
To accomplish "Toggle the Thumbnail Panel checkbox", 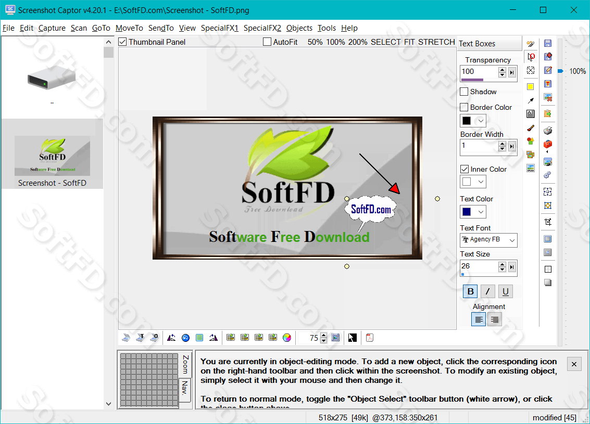I will click(122, 42).
